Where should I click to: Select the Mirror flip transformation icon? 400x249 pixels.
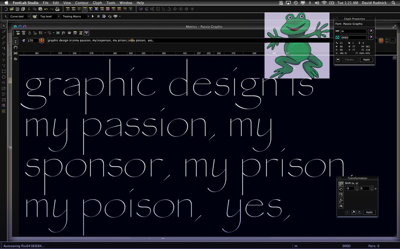pos(341,206)
